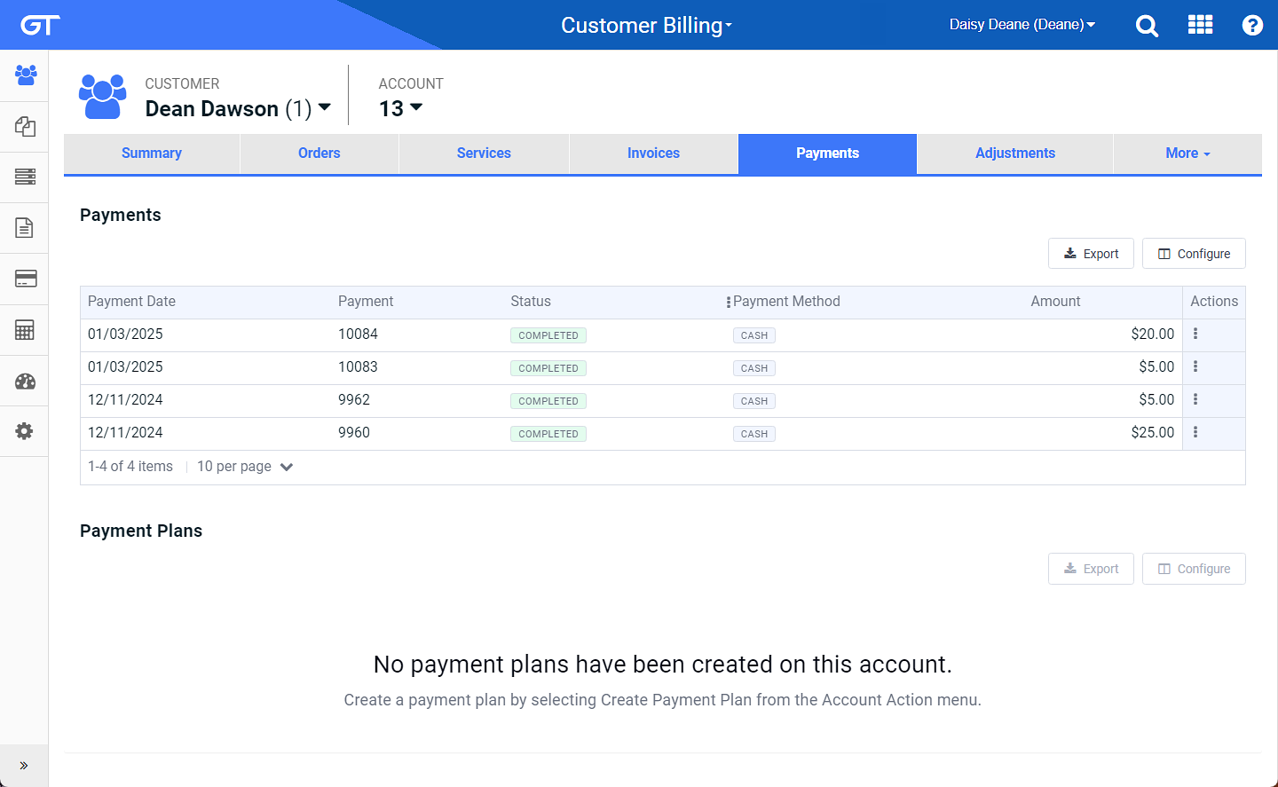Open the calculator sidebar icon

pyautogui.click(x=25, y=330)
